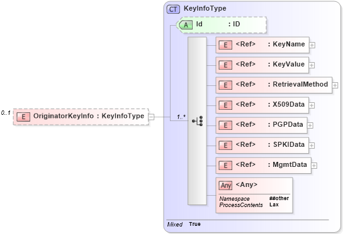Expand the SPKIData reference
Image resolution: width=343 pixels, height=234 pixels.
tap(312, 146)
